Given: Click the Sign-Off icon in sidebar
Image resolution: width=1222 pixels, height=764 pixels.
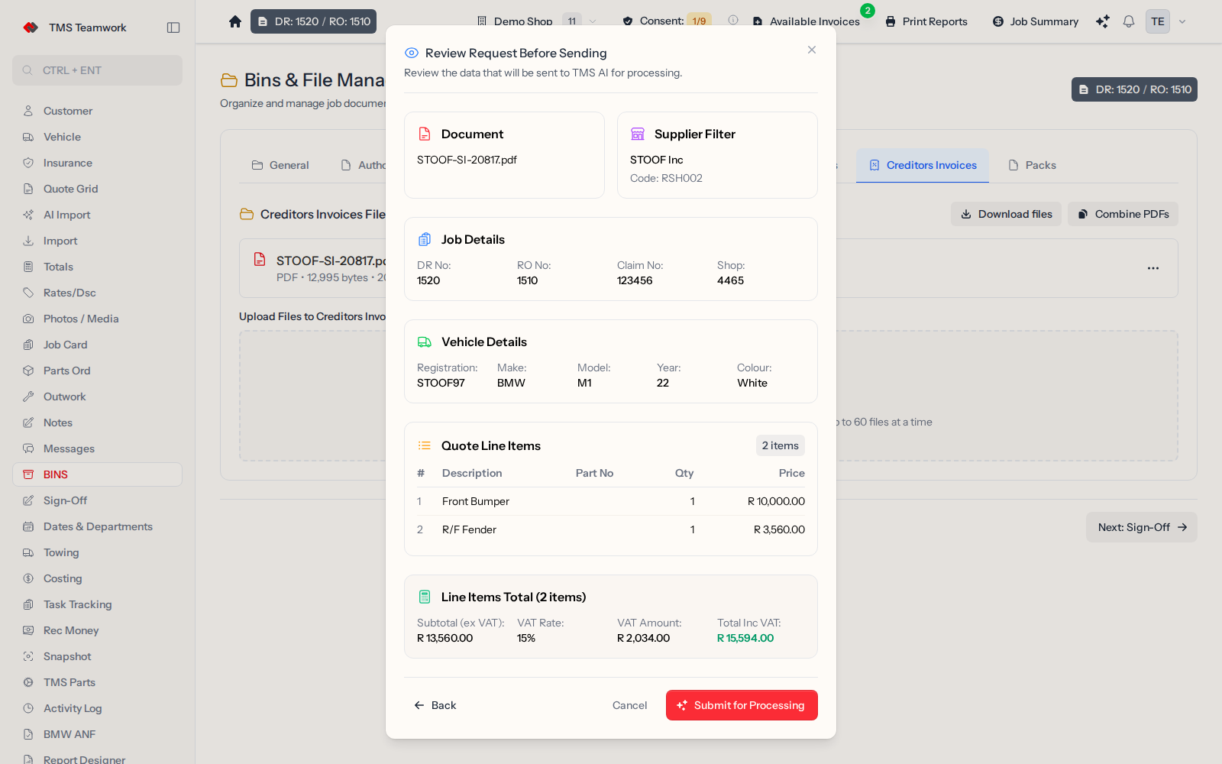Looking at the screenshot, I should pyautogui.click(x=28, y=500).
